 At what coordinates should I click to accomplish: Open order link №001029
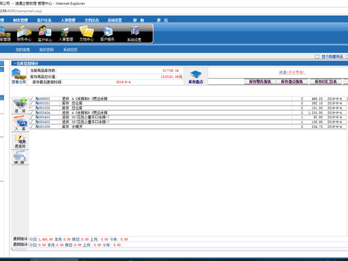(43, 126)
